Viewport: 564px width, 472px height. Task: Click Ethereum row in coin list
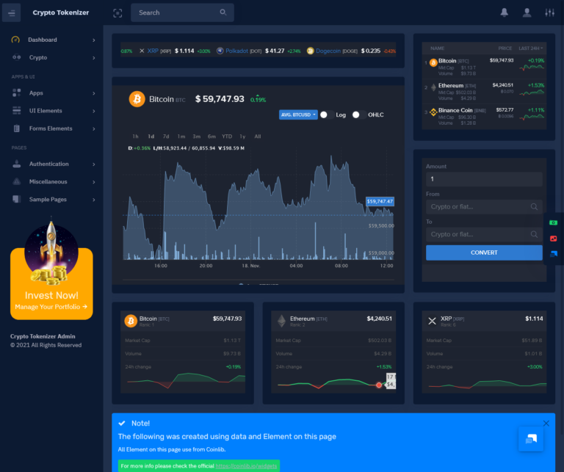click(x=484, y=92)
